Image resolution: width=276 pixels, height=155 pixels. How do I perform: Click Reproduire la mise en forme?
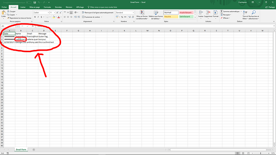(19, 18)
